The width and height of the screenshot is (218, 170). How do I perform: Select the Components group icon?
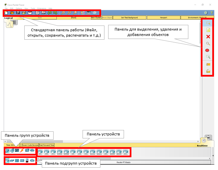[17, 151]
